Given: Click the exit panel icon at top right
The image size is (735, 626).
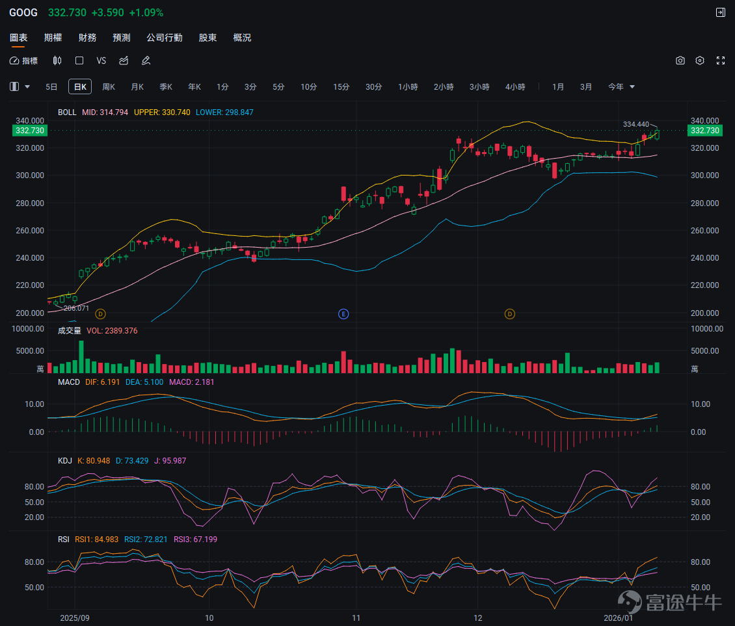Looking at the screenshot, I should click(721, 12).
